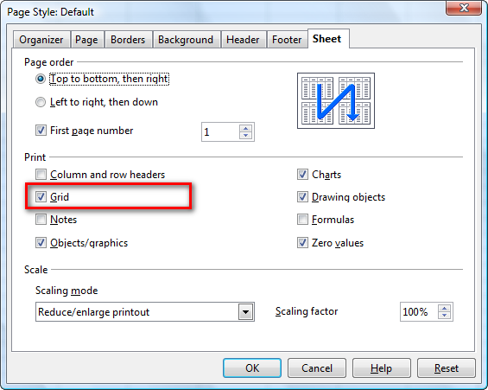Switch to the Borders tab
Viewport: 488px width, 390px height.
pyautogui.click(x=128, y=40)
